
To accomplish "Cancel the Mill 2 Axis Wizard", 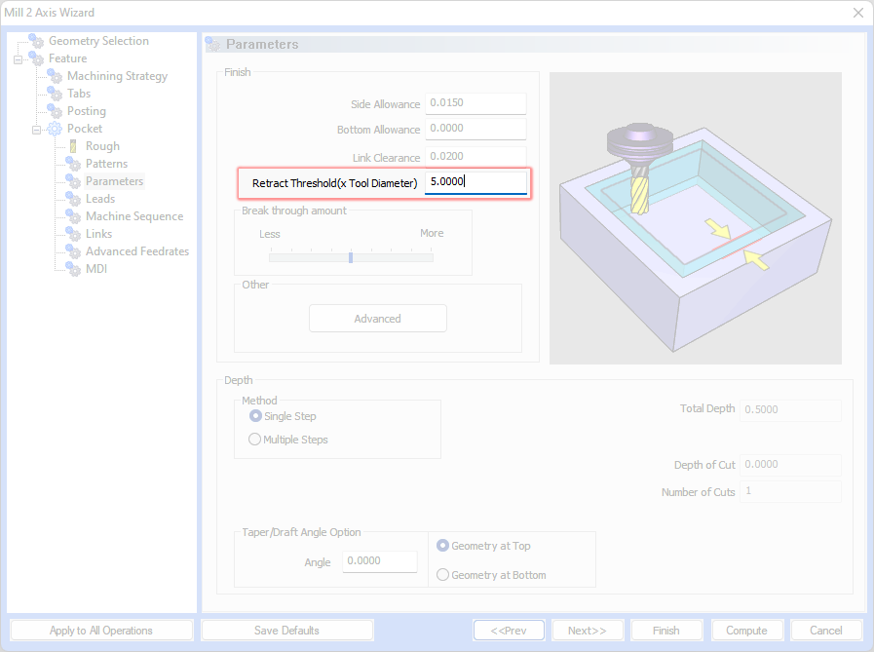I will (825, 631).
